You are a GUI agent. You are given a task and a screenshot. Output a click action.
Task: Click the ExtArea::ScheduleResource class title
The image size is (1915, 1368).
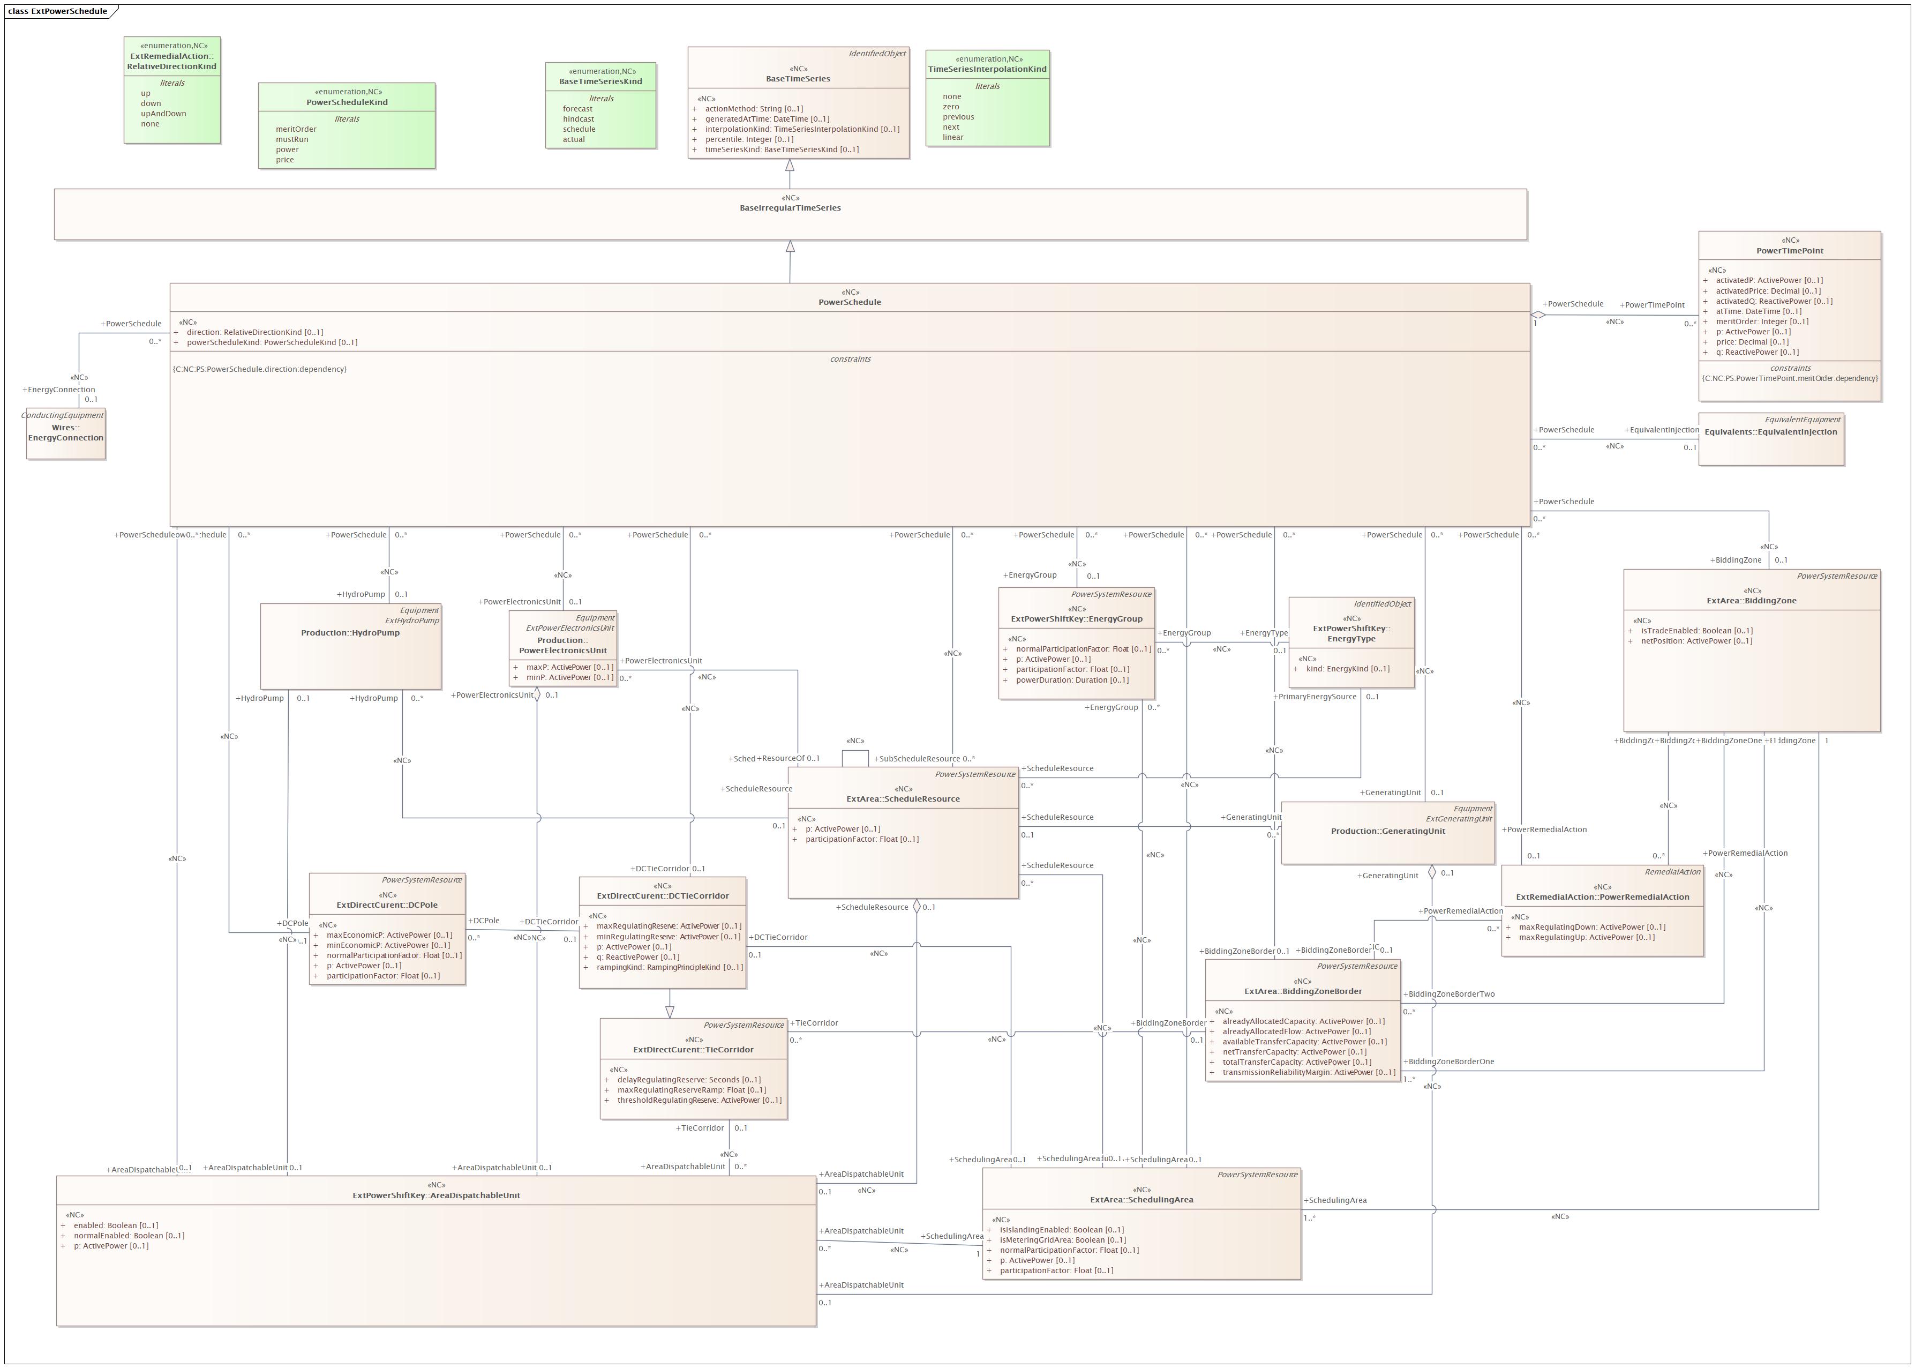coord(903,799)
